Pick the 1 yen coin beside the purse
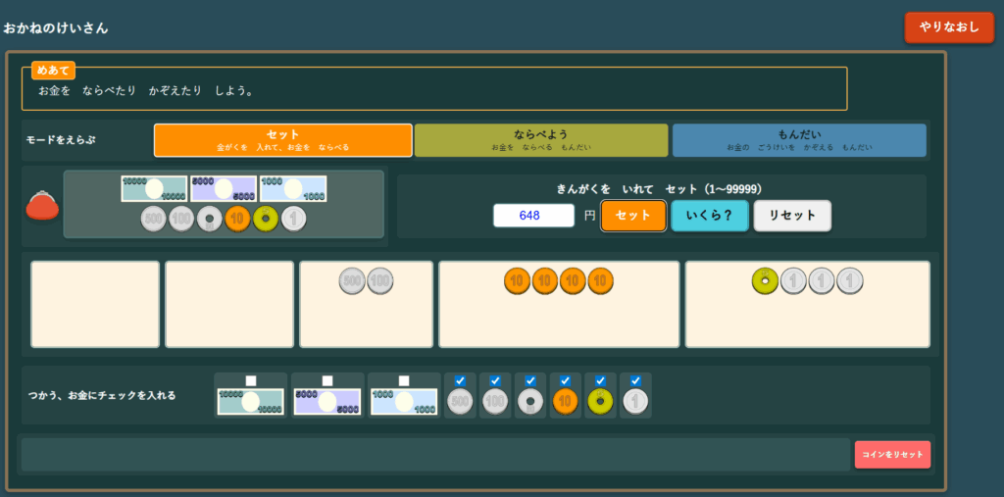The image size is (1004, 497). (x=294, y=219)
